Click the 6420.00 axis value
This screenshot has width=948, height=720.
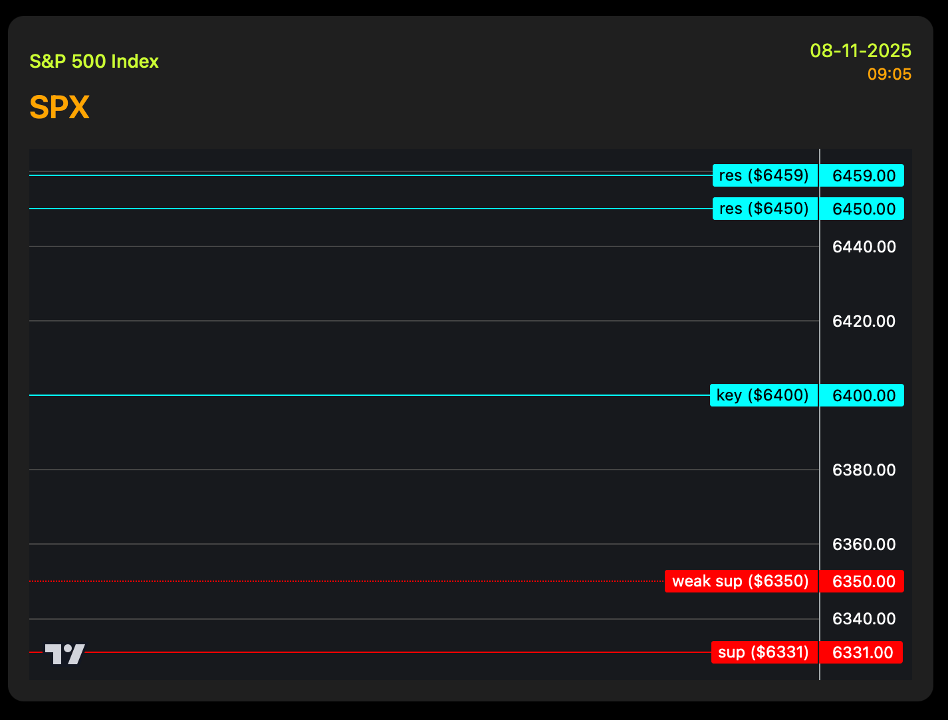(864, 321)
